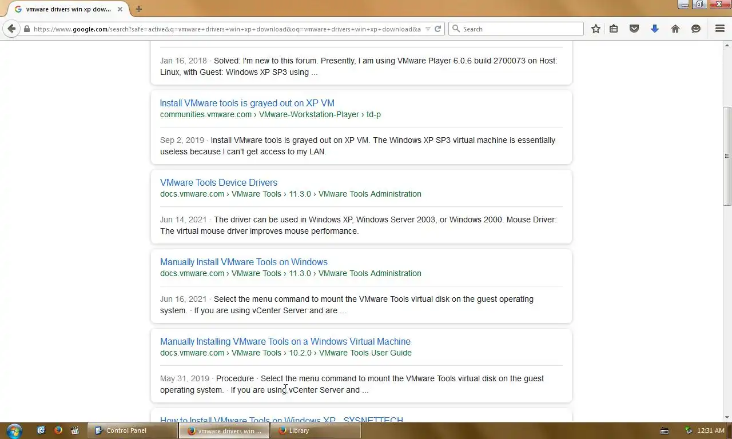
Task: Open the Firefox Hello smiley icon
Action: coord(696,29)
